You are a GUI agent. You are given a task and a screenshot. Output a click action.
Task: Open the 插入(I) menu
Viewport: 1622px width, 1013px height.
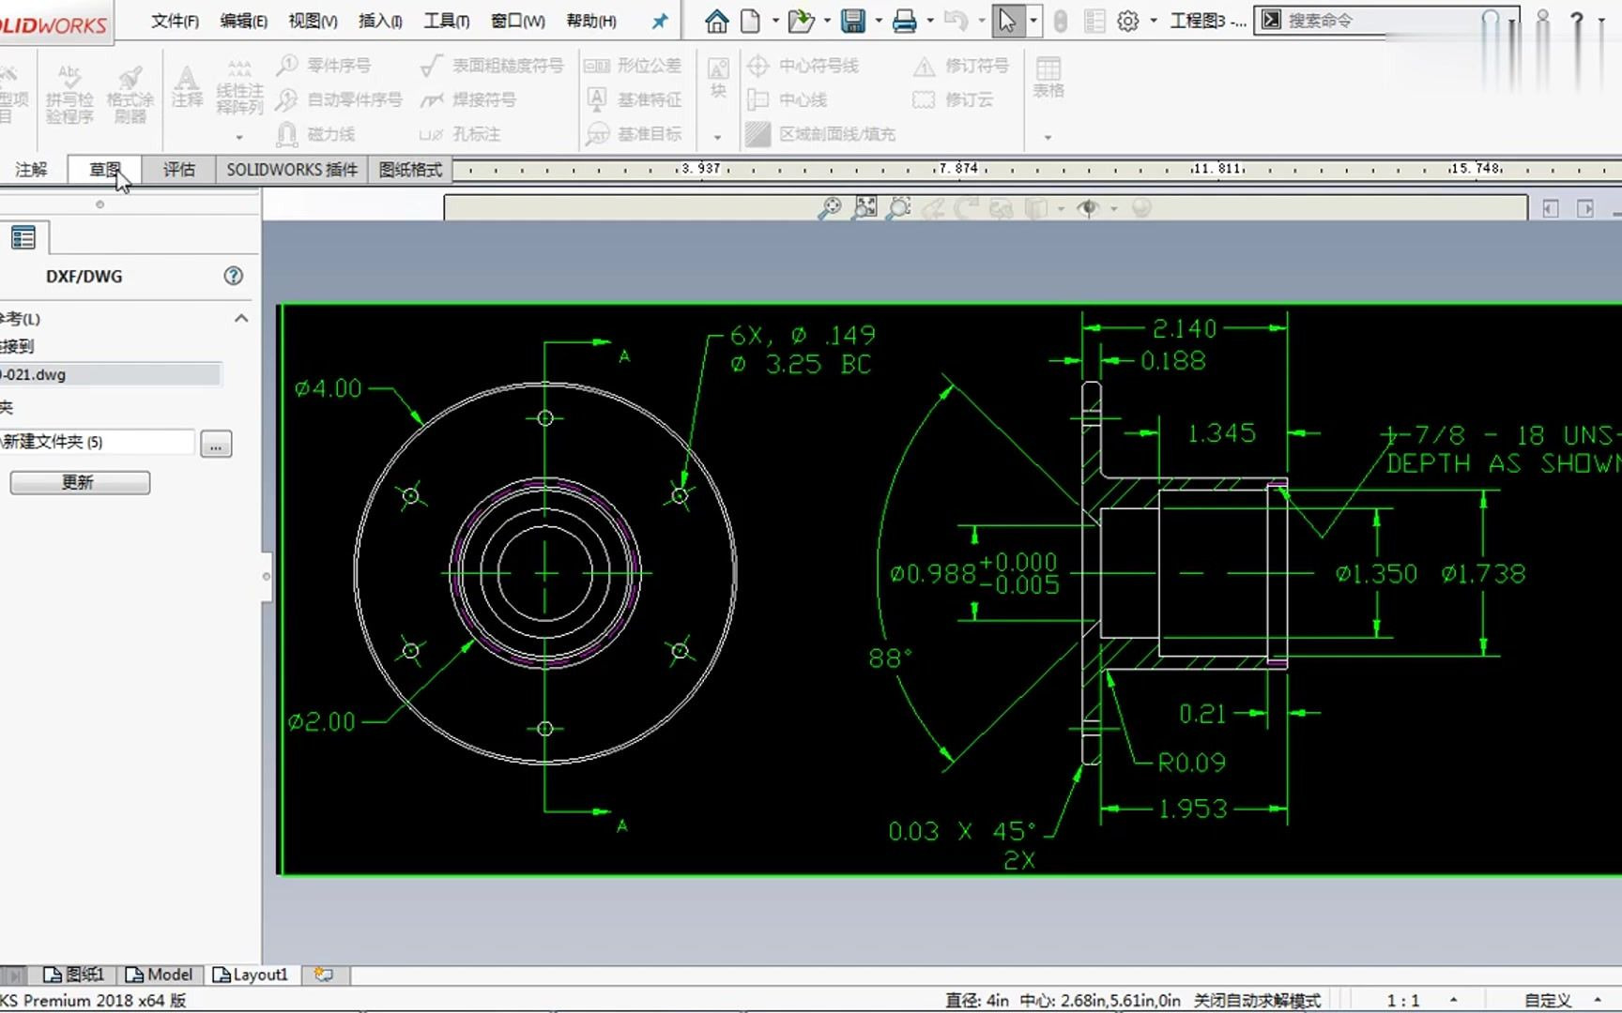(x=380, y=21)
